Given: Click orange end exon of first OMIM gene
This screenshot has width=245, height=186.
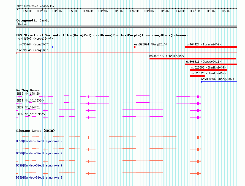Looking at the screenshot, I should click(x=198, y=137).
